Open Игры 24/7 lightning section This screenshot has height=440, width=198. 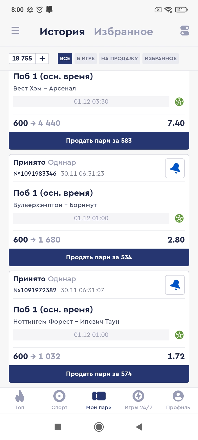138,400
